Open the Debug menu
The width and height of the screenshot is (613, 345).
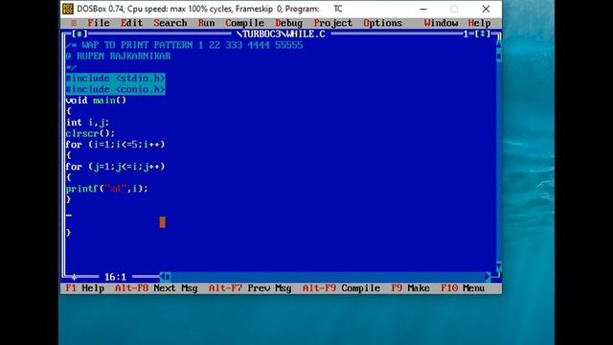tap(289, 23)
